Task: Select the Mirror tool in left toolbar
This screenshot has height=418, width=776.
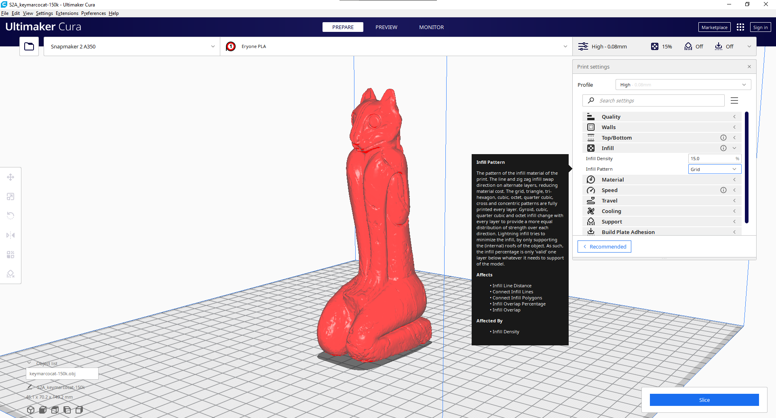Action: pyautogui.click(x=11, y=235)
